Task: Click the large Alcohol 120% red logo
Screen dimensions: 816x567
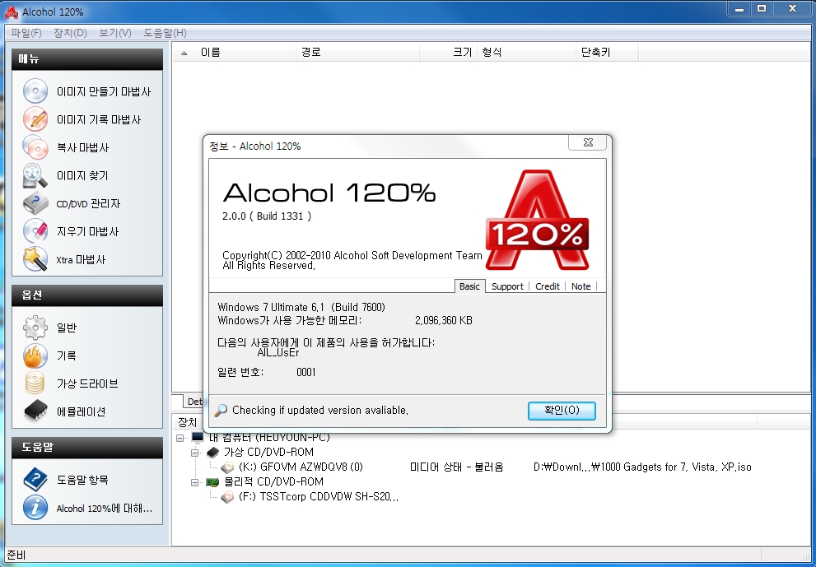Action: 537,220
